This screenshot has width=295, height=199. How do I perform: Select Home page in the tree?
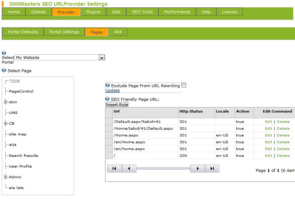[15, 80]
